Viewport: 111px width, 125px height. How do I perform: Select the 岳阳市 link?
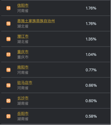click(x=23, y=114)
